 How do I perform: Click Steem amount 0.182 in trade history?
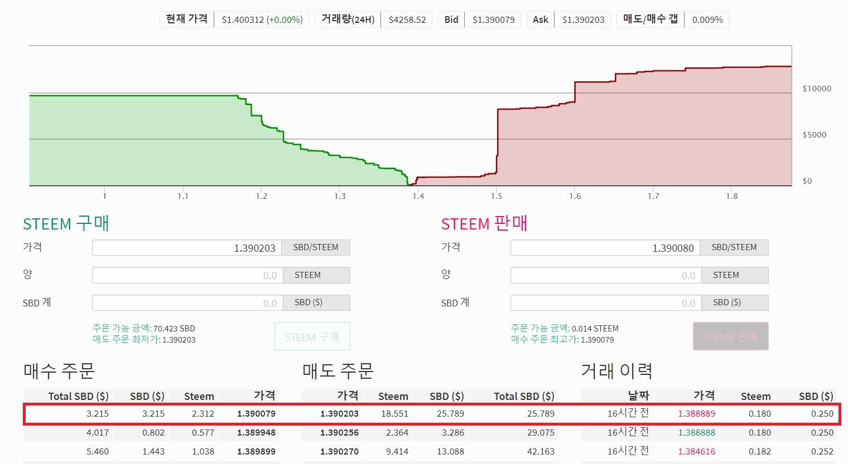pos(760,452)
